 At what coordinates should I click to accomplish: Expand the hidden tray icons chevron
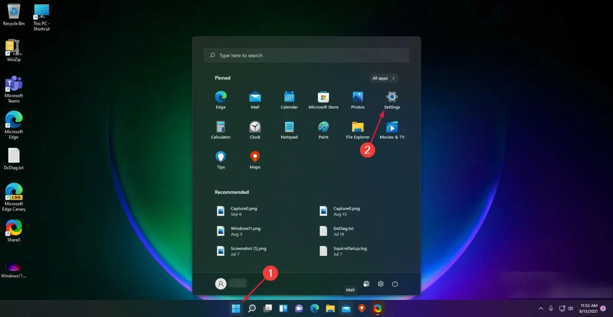click(x=541, y=308)
